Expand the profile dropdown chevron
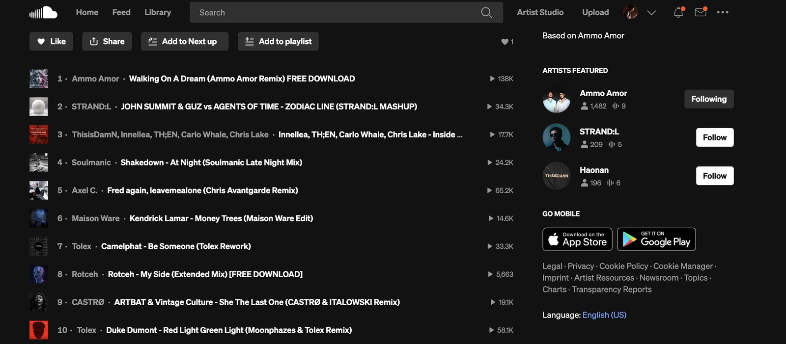 click(651, 13)
